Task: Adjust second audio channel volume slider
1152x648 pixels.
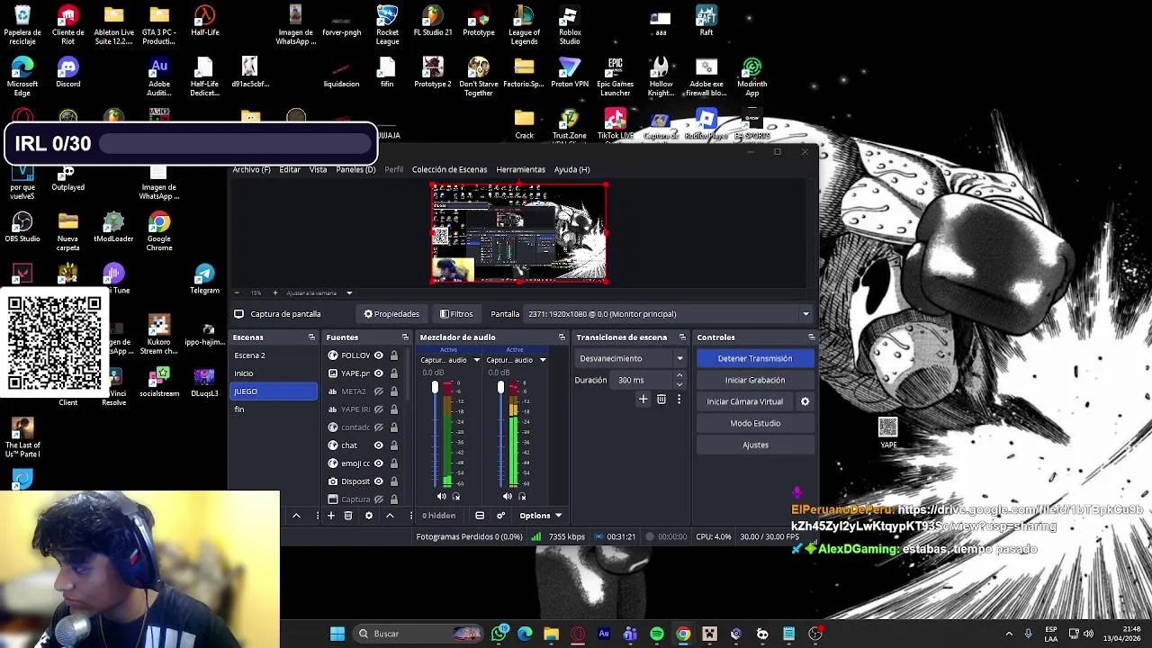Action: click(500, 387)
